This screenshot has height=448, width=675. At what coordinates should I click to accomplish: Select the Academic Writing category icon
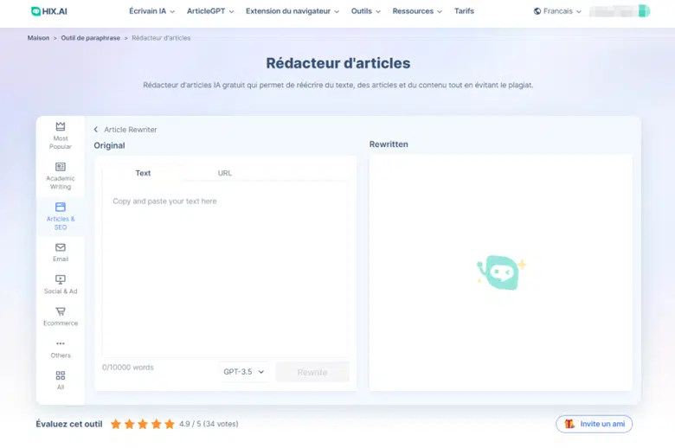coord(61,167)
